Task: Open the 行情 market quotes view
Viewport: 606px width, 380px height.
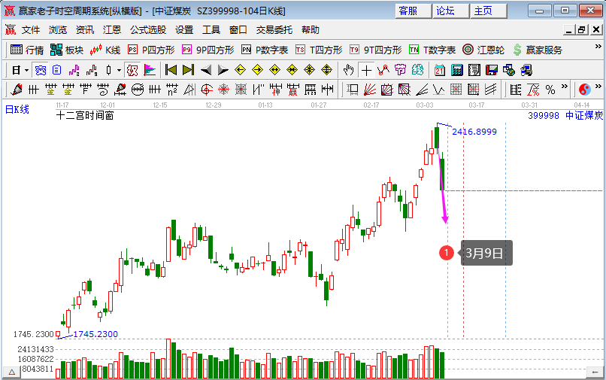Action: 27,50
